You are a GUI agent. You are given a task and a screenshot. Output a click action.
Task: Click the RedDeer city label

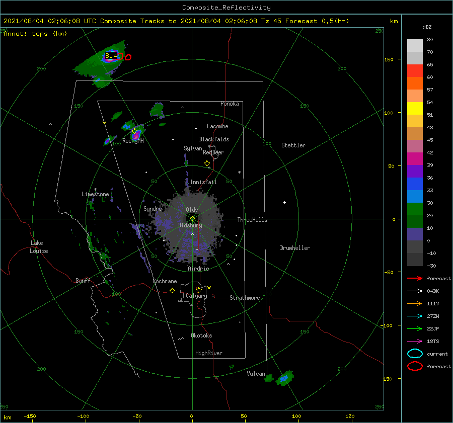pos(213,152)
